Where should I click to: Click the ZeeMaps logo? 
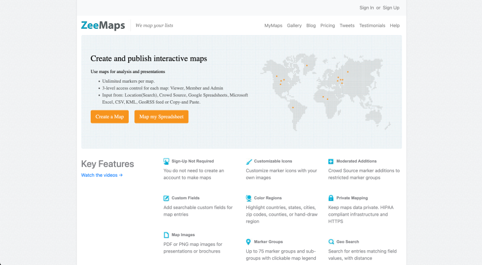coord(103,25)
